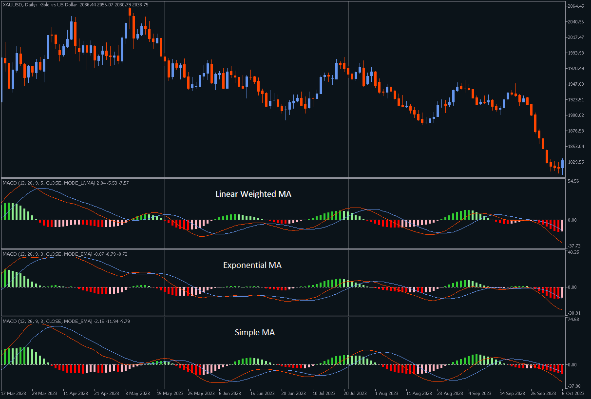Click the 1829.55 price on the scale

575,162
